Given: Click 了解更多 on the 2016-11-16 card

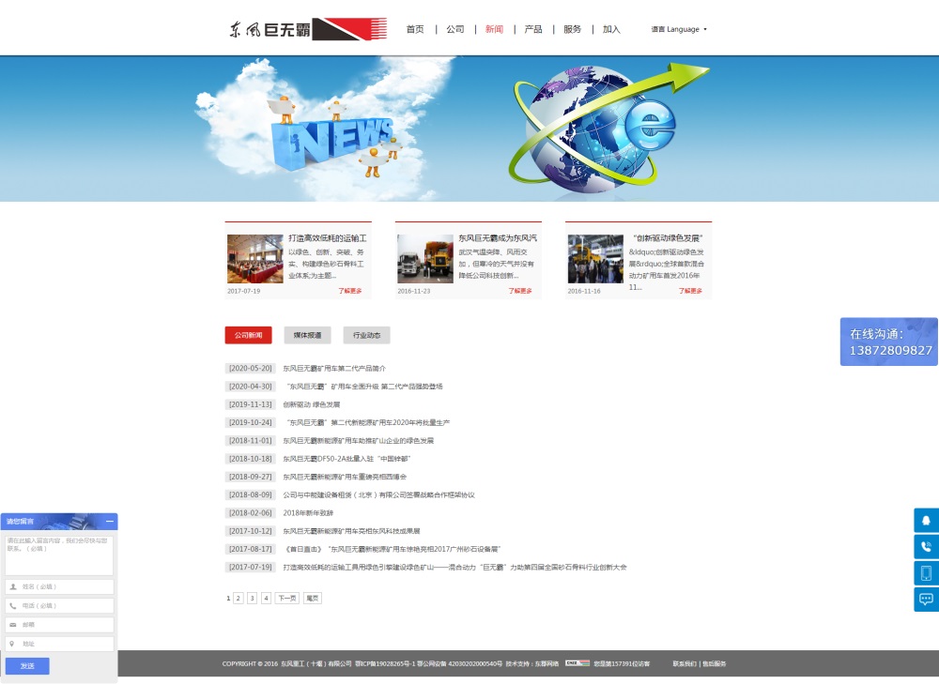Looking at the screenshot, I should 690,291.
